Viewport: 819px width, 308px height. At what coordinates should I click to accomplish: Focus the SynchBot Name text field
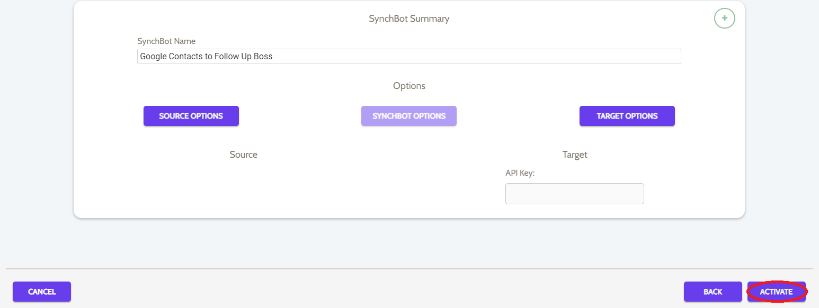409,56
